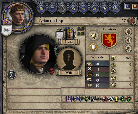Open the crown realm tab icon
The height and width of the screenshot is (114, 138).
[x=42, y=8]
